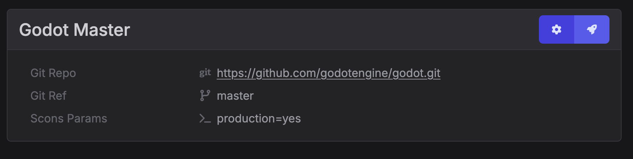Image resolution: width=633 pixels, height=159 pixels.
Task: Select the master git ref value
Action: click(x=235, y=96)
